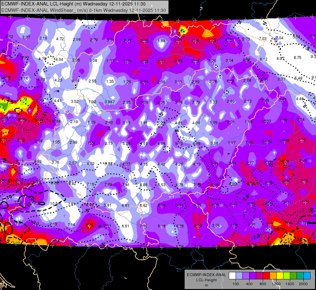The width and height of the screenshot is (316, 290).
Task: Click the wind shear value 1.09
Action: [x=92, y=122]
